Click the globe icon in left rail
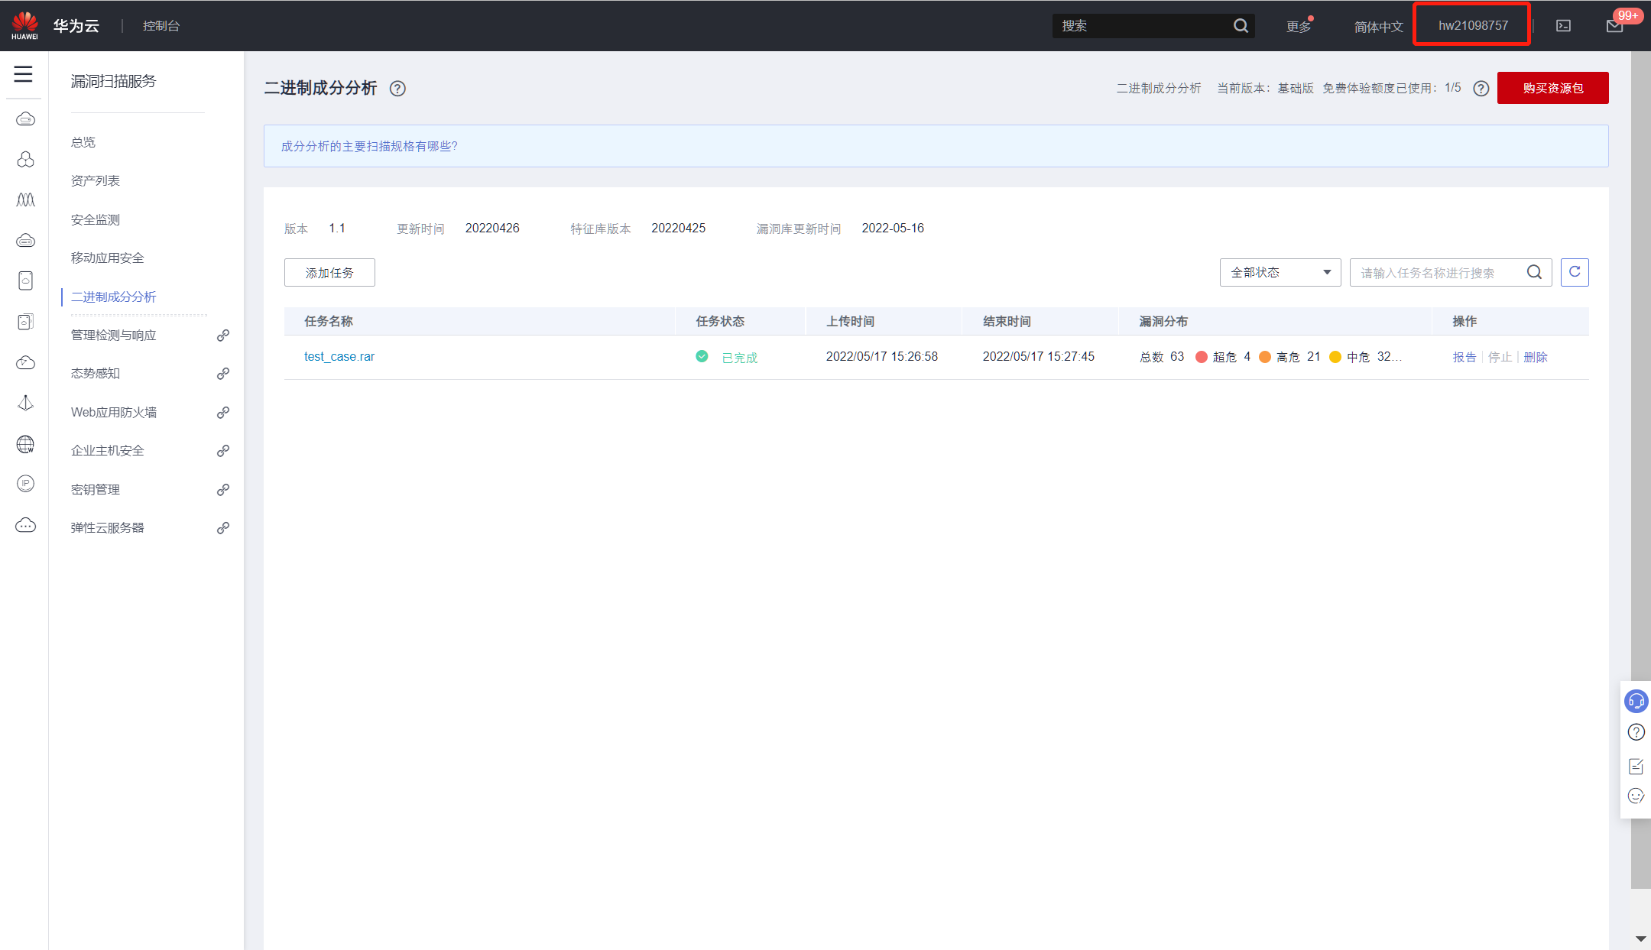 pos(25,444)
